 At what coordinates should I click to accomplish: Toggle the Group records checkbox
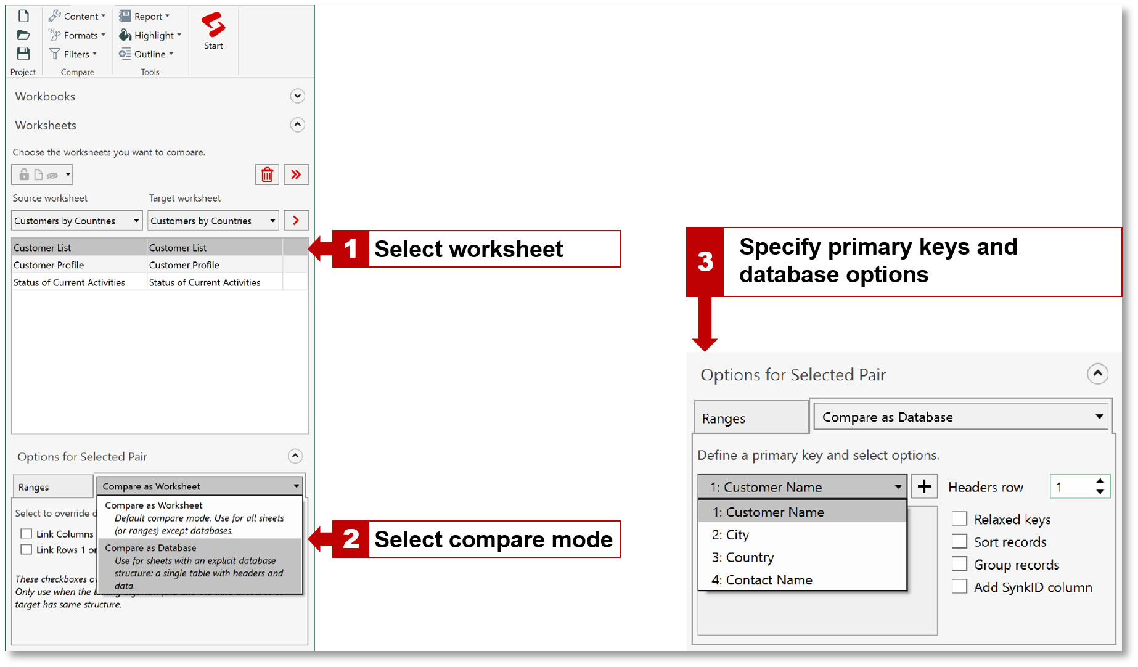pos(959,563)
